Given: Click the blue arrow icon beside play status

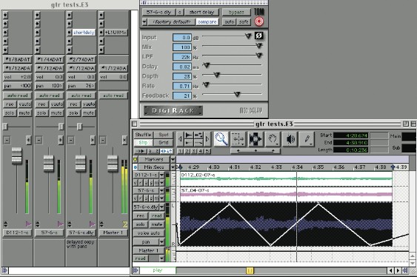Looking at the screenshot, I should pos(136,270).
